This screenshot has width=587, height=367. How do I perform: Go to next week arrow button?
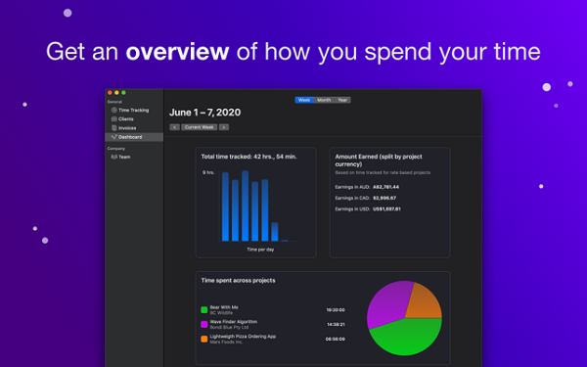coord(224,127)
